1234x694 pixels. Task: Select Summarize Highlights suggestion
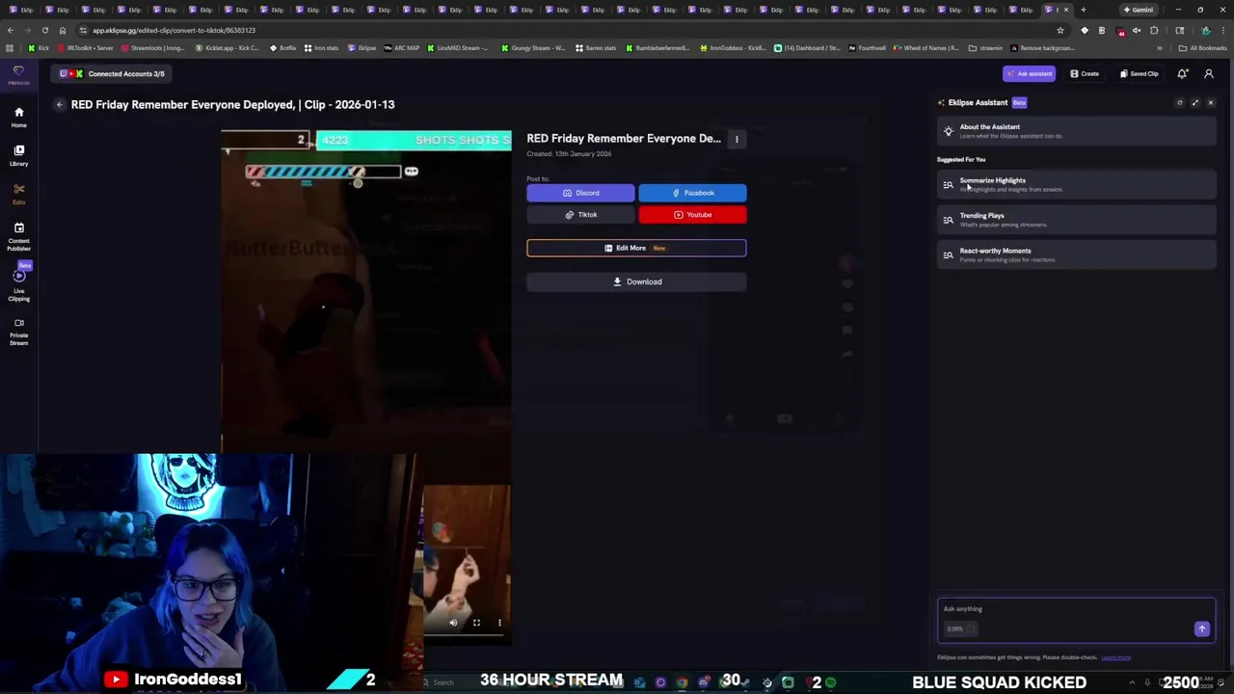[x=1076, y=184]
